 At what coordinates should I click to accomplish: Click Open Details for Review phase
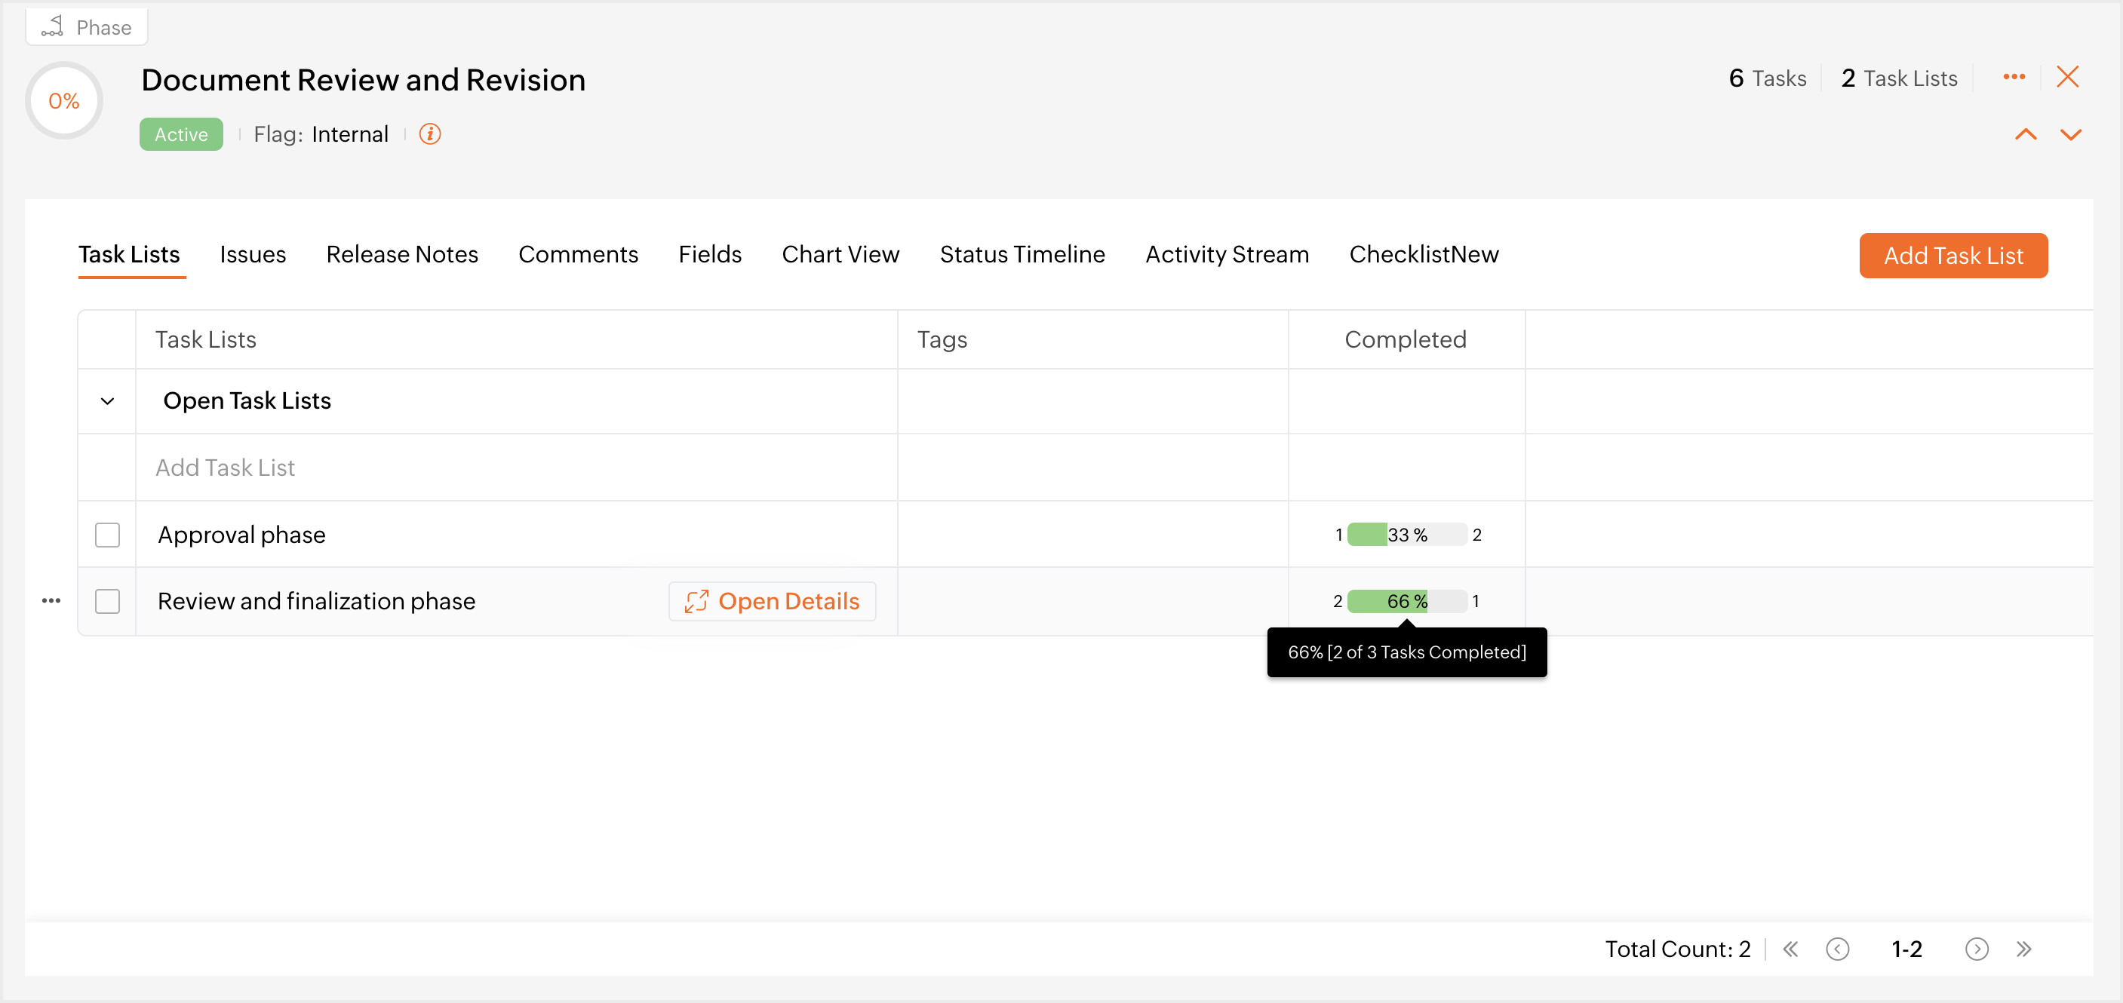(771, 602)
